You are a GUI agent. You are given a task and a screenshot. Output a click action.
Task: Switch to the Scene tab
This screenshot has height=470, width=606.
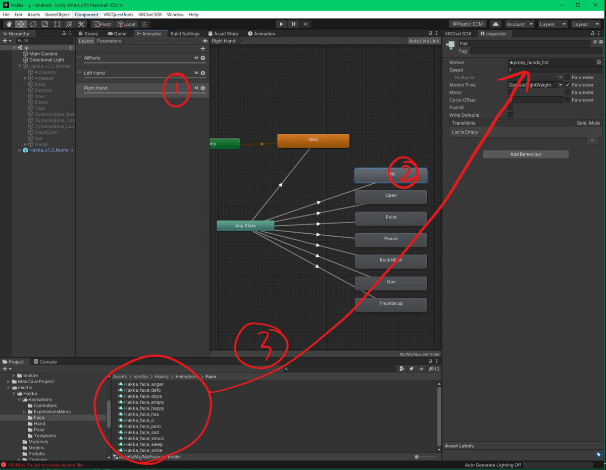coord(88,34)
